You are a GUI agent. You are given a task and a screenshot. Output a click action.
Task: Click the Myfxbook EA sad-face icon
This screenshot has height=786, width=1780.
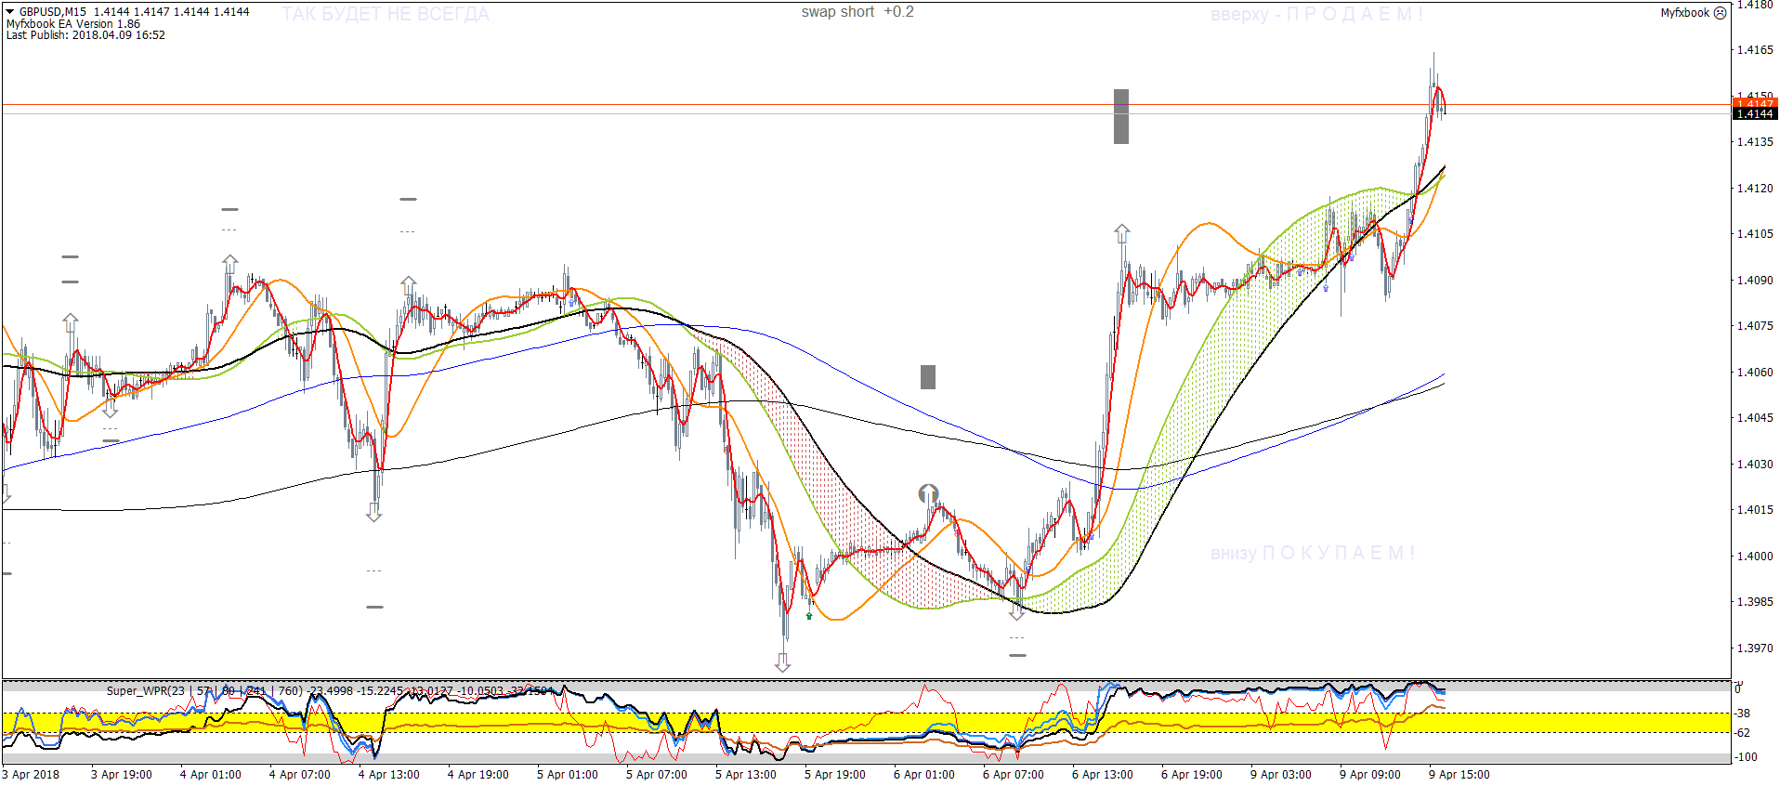tap(1720, 13)
